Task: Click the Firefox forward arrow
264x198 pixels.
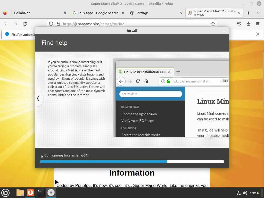Action: tap(15, 24)
